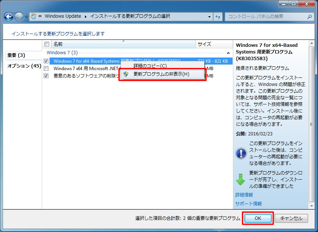Click the green download-complete arrow icon

[x=240, y=179]
